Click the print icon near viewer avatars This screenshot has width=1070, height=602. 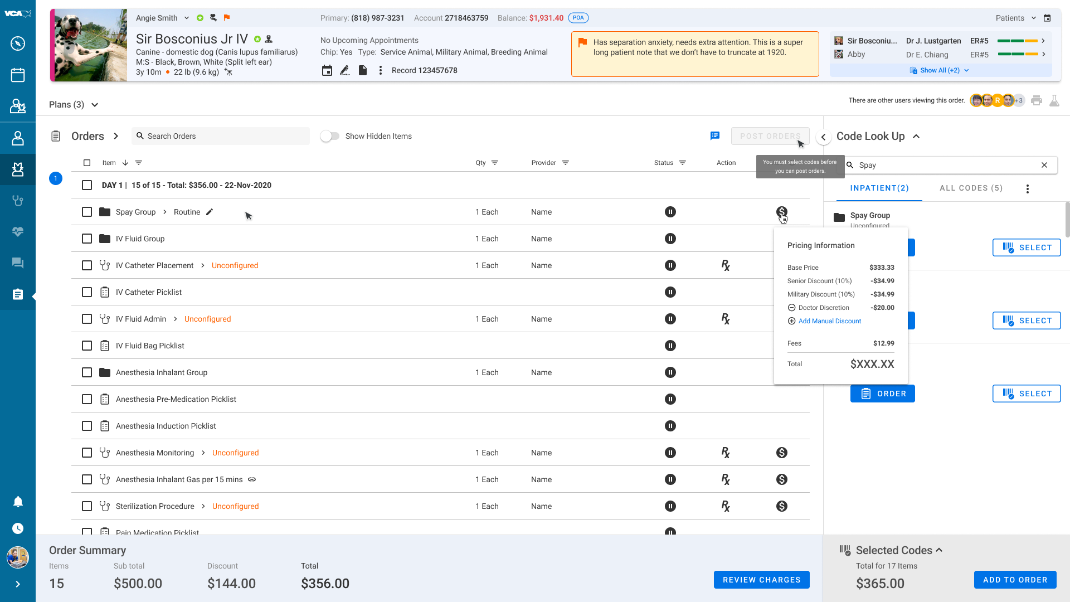(1036, 101)
